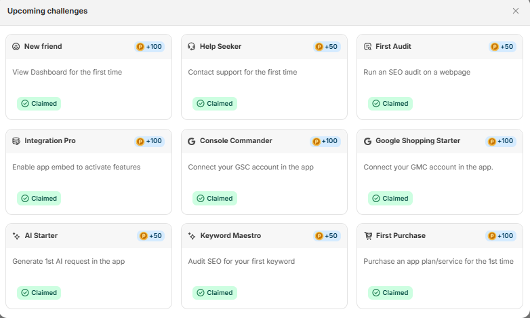This screenshot has height=318, width=530.
Task: Click the +50 points badge on First Audit
Action: 502,47
